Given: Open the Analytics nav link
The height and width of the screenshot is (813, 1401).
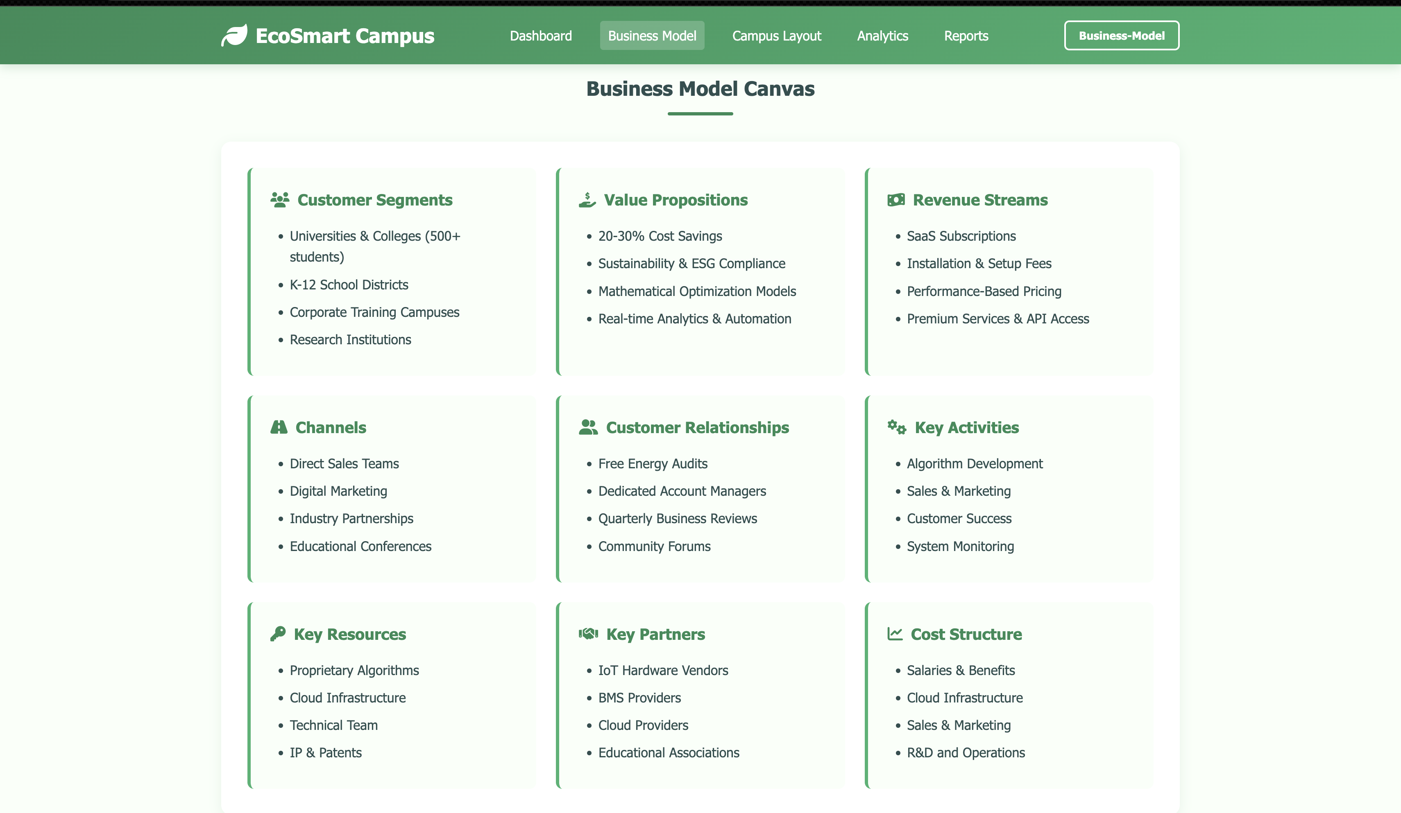Looking at the screenshot, I should coord(882,36).
